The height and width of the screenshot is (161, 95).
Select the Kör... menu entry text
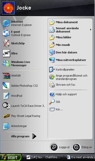point(59,109)
